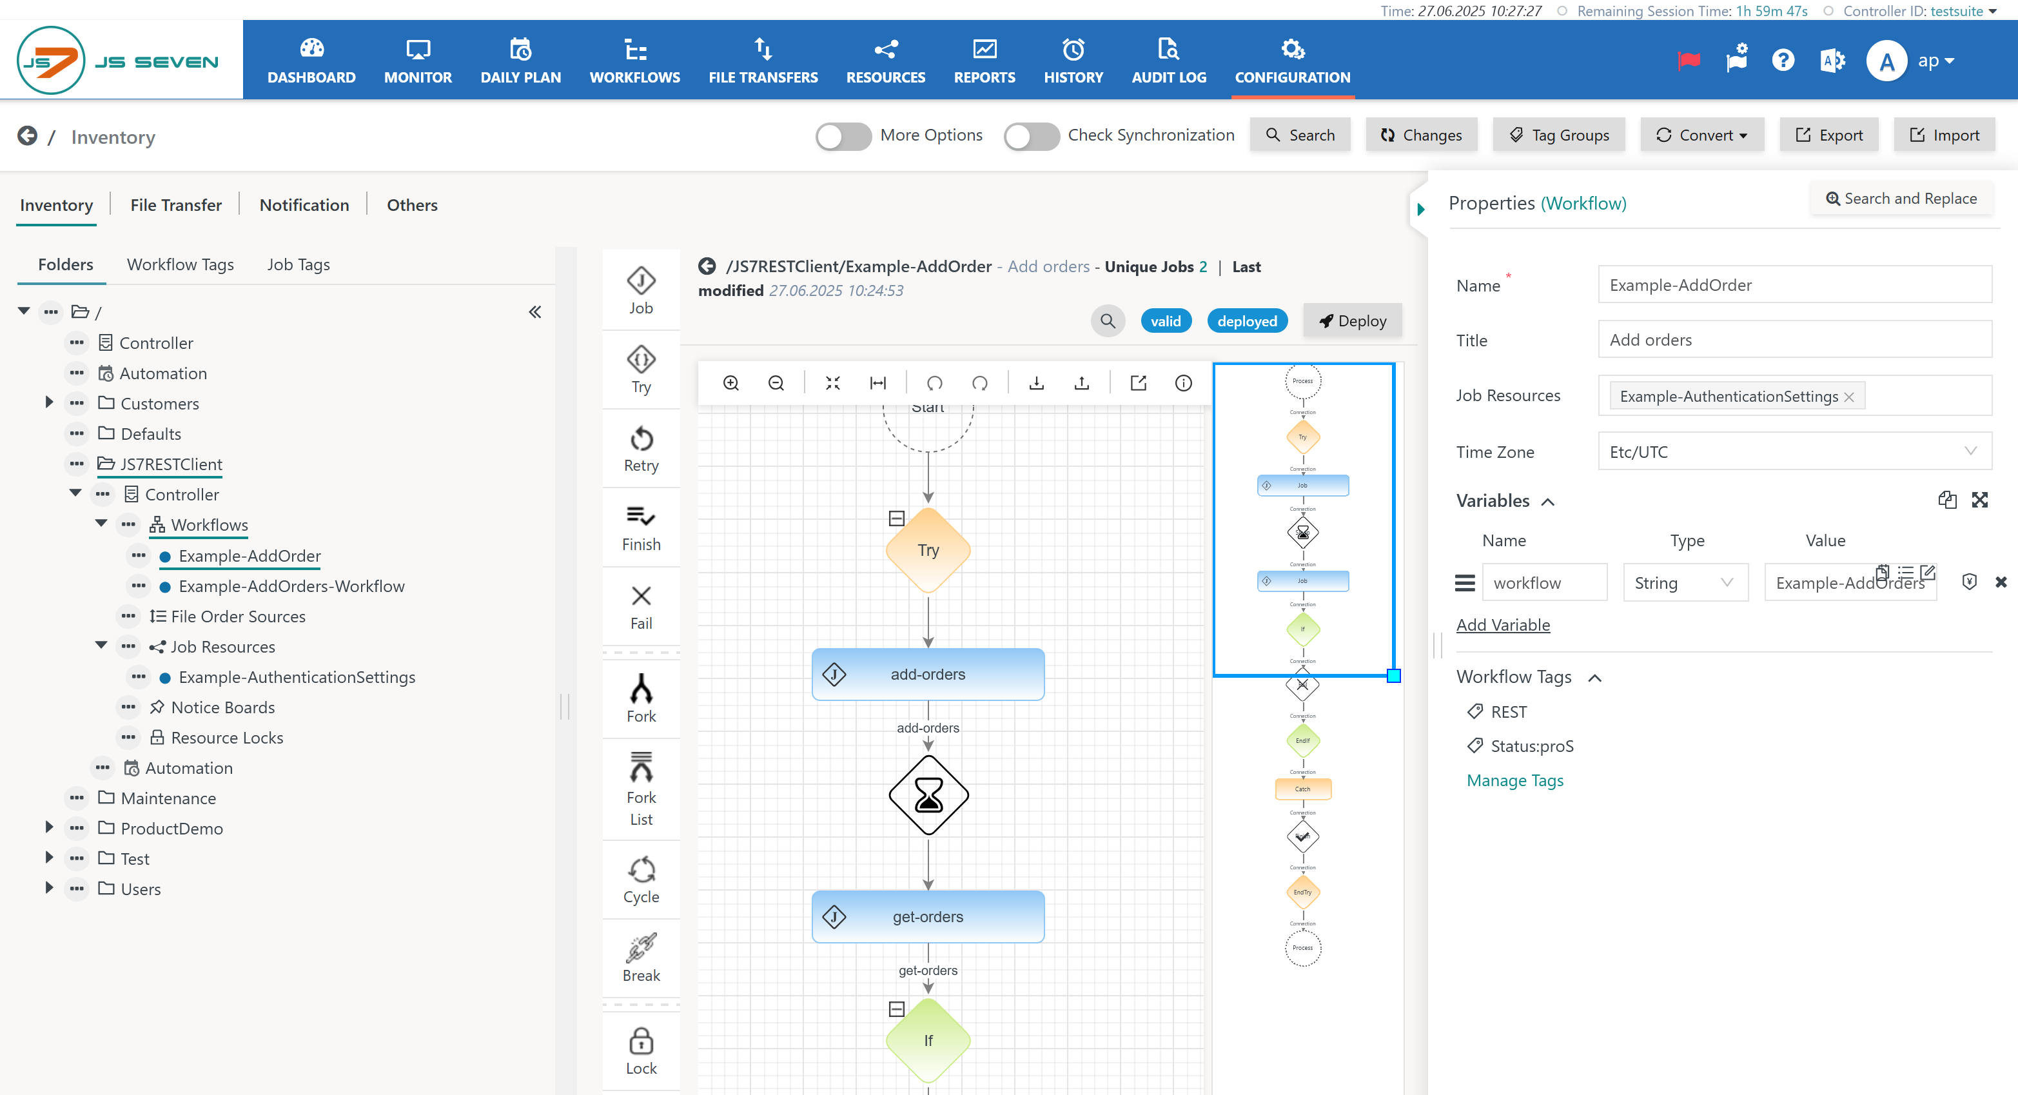This screenshot has height=1095, width=2018.
Task: Open Search and Replace
Action: (x=1901, y=199)
